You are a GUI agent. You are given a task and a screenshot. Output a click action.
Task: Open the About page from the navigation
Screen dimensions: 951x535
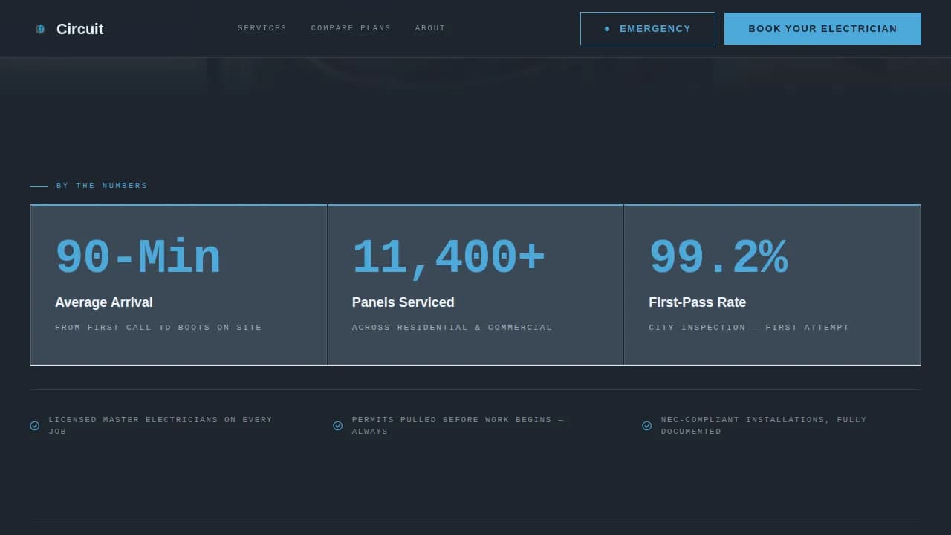pyautogui.click(x=429, y=28)
